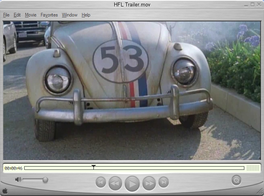Open the File menu

pos(6,15)
